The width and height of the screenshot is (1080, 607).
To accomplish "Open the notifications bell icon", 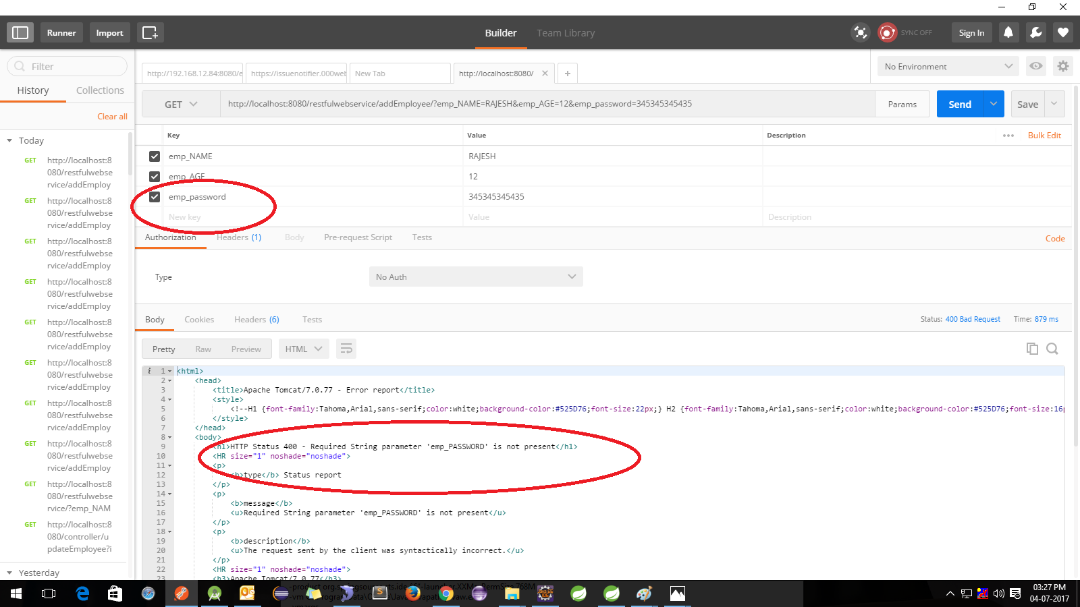I will 1008,32.
